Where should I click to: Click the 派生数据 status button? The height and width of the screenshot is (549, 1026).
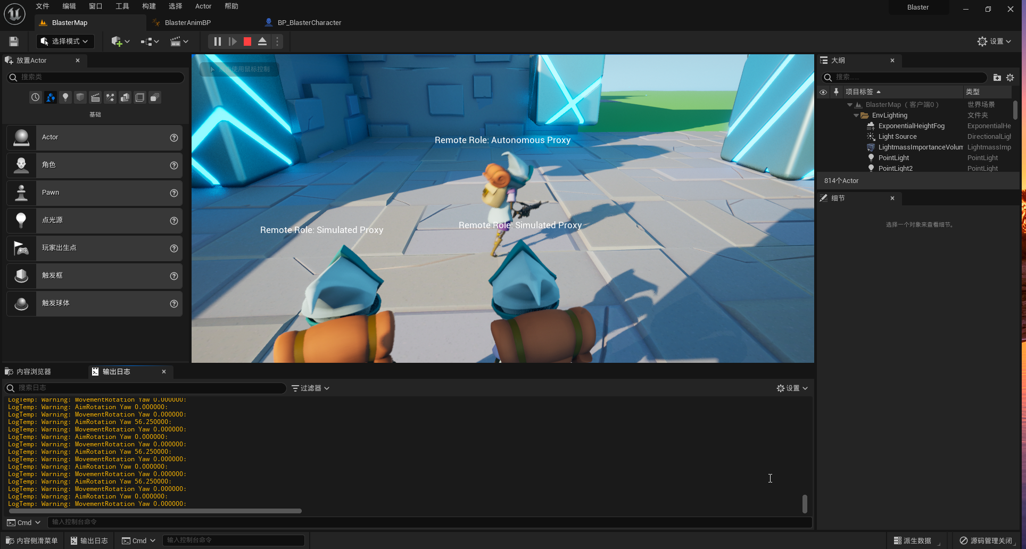912,540
